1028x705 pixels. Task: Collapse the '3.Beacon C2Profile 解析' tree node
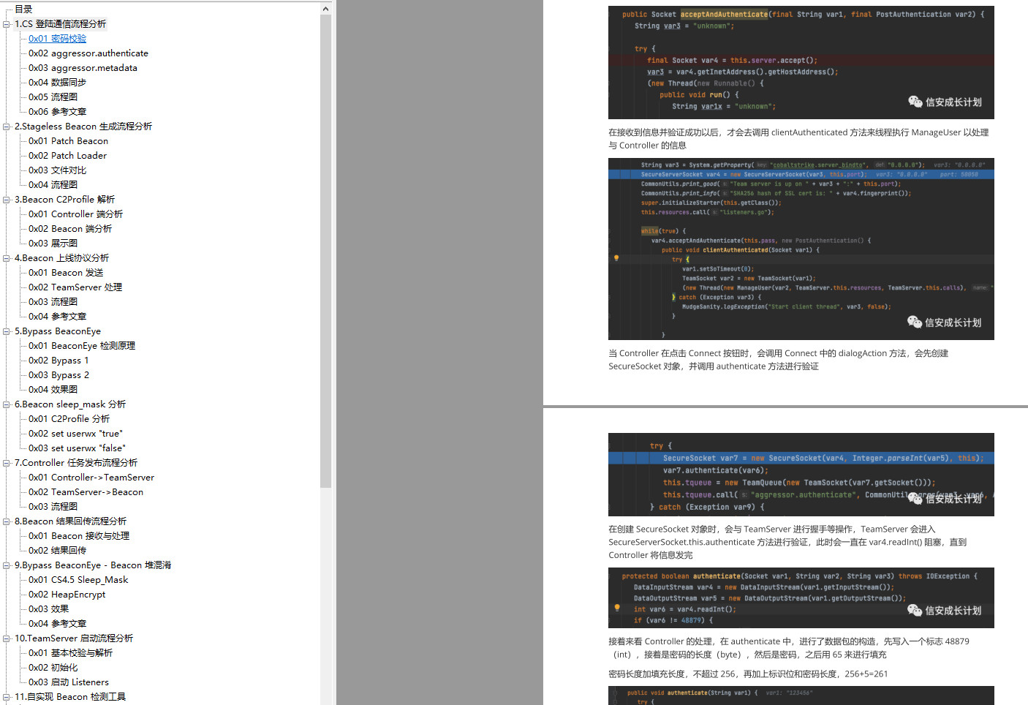7,200
